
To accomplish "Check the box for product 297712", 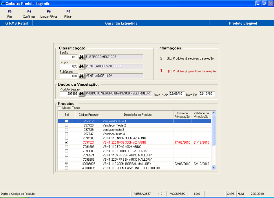I will pyautogui.click(x=66, y=121).
